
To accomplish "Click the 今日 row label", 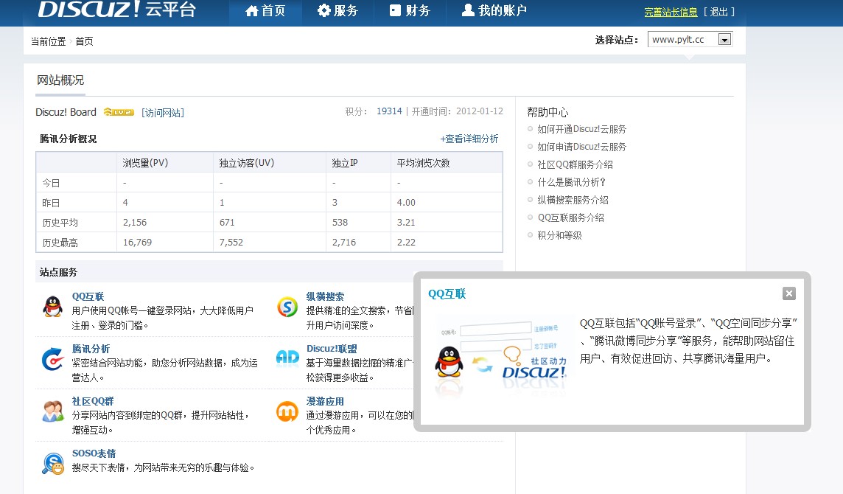I will coord(51,183).
